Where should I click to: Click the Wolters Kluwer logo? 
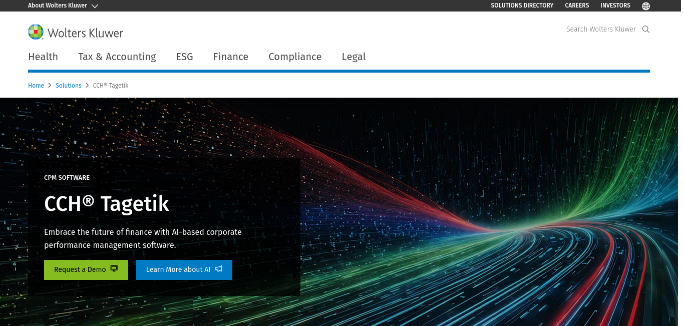click(76, 33)
